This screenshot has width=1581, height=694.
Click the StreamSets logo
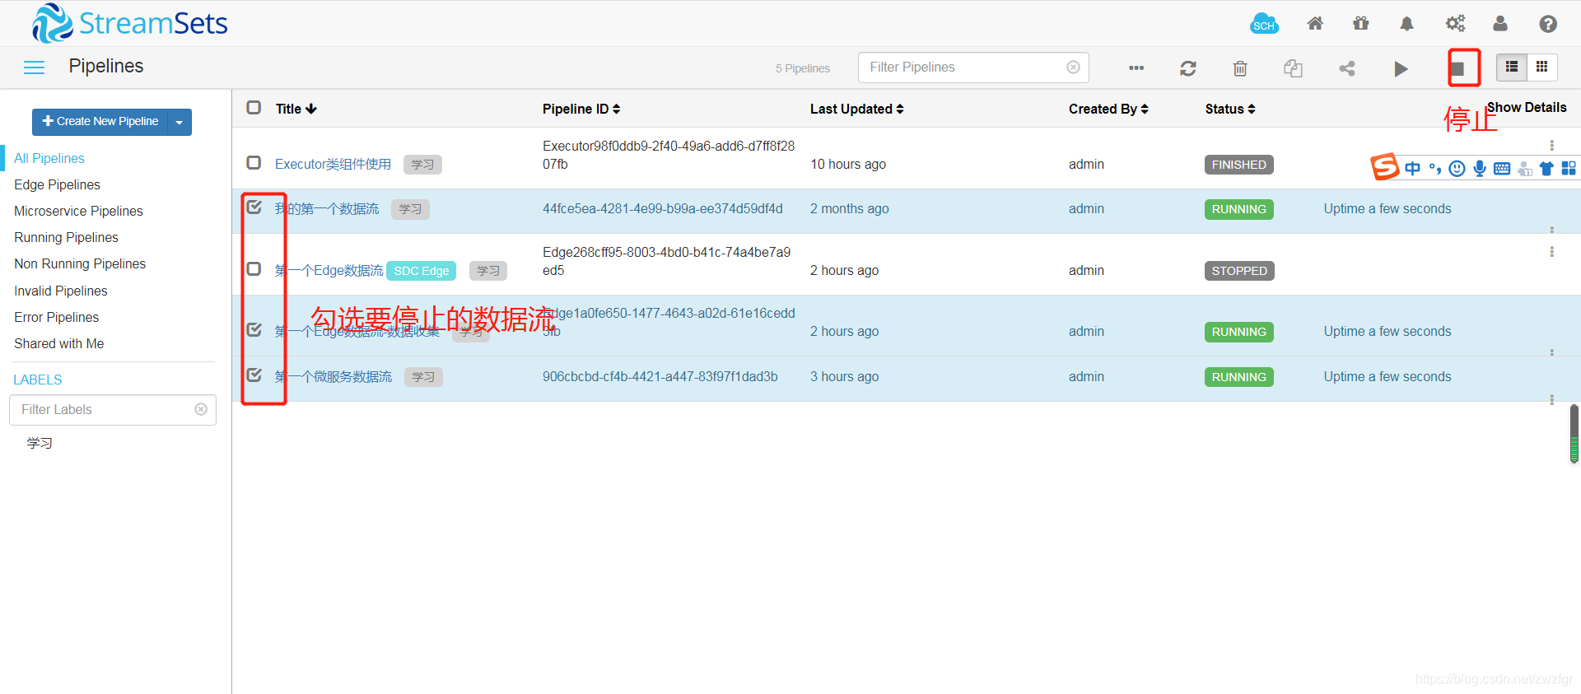pos(129,23)
